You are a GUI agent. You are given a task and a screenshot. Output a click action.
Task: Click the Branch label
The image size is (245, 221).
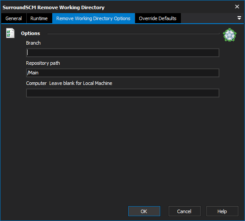point(33,43)
